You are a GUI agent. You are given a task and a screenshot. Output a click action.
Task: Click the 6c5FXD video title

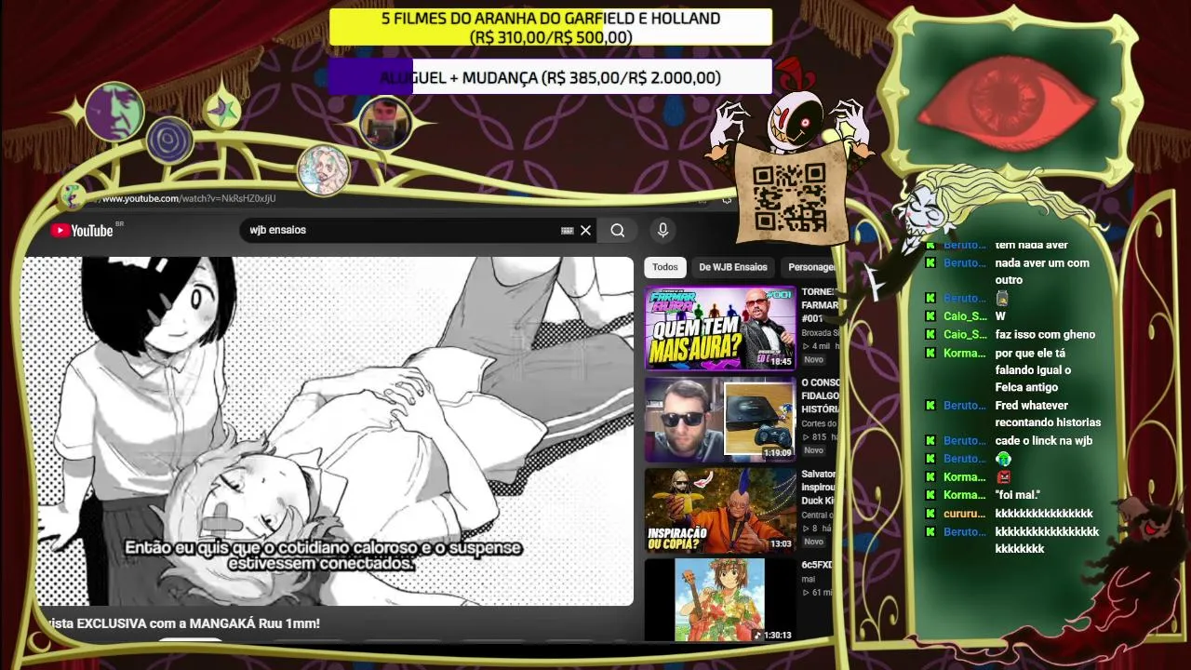click(817, 565)
